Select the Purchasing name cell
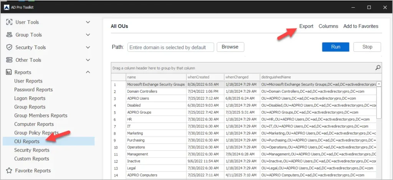393x180 pixels. pyautogui.click(x=156, y=140)
